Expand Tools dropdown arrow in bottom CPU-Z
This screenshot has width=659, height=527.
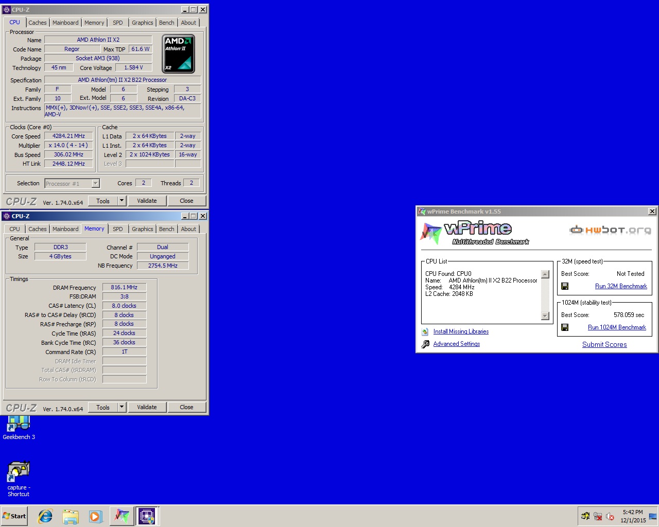[x=122, y=407]
